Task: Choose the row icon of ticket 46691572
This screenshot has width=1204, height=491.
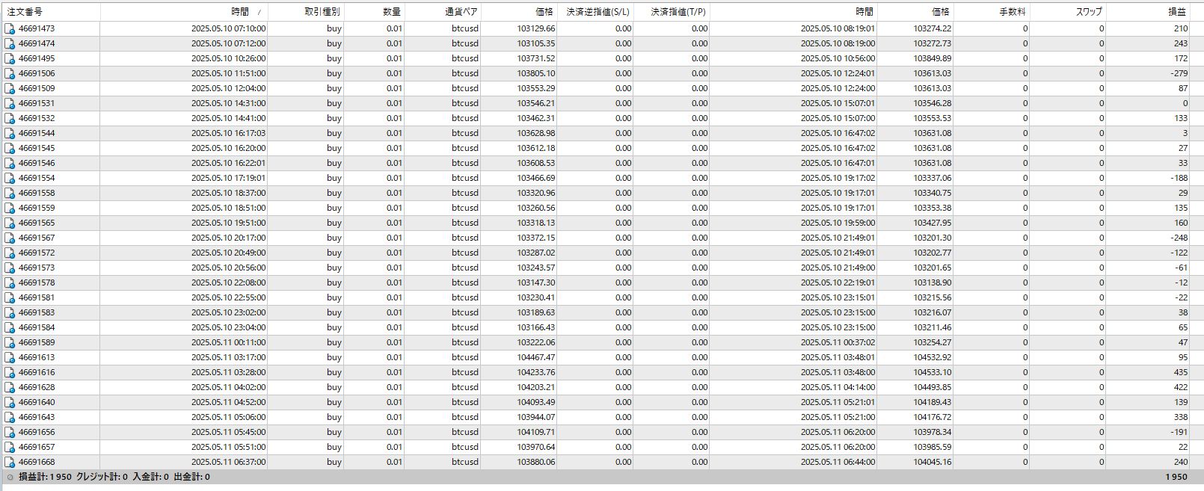Action: tap(10, 253)
